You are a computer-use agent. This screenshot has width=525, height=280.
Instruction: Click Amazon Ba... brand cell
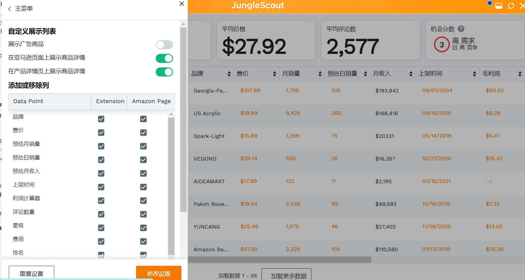pos(211,249)
